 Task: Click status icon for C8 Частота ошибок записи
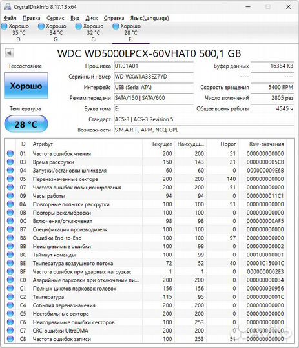pos(10,339)
